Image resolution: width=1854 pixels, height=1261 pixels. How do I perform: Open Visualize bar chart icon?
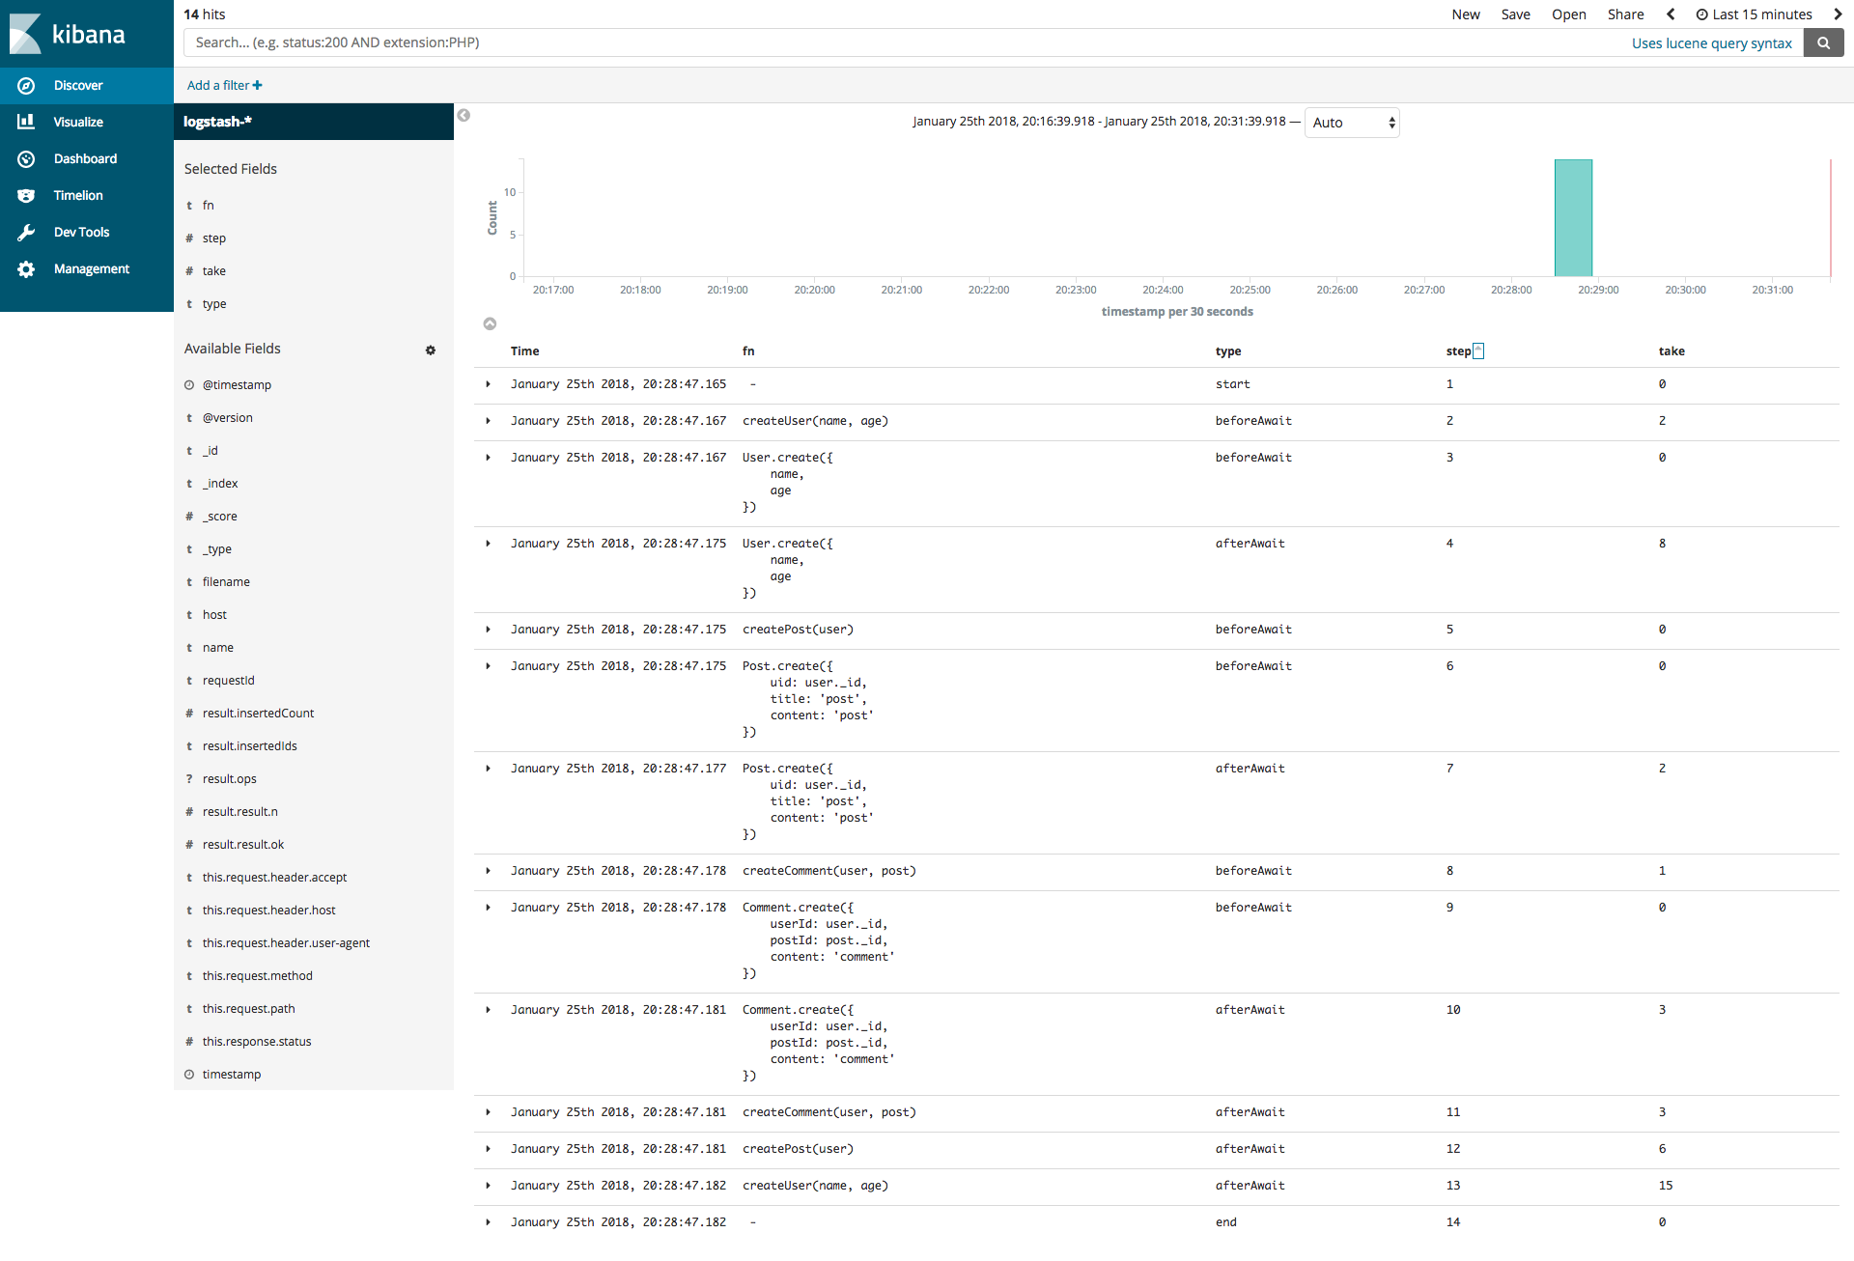point(26,122)
